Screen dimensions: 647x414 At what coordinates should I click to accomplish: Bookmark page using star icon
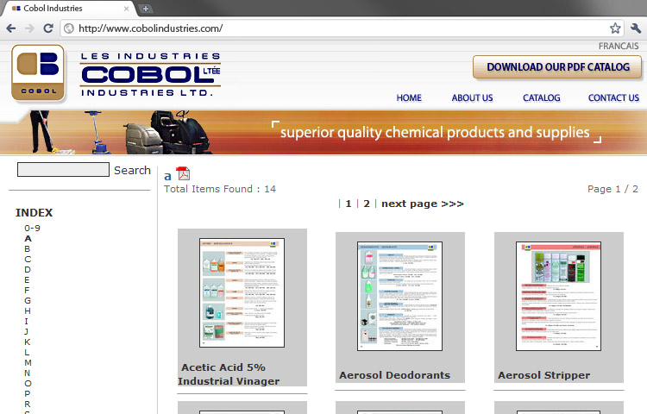click(615, 28)
